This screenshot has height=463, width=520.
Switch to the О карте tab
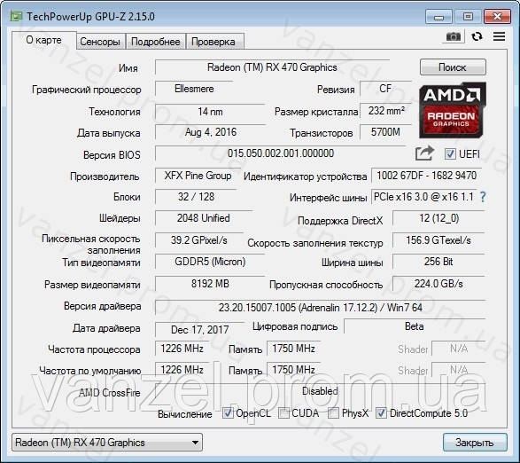coord(43,40)
